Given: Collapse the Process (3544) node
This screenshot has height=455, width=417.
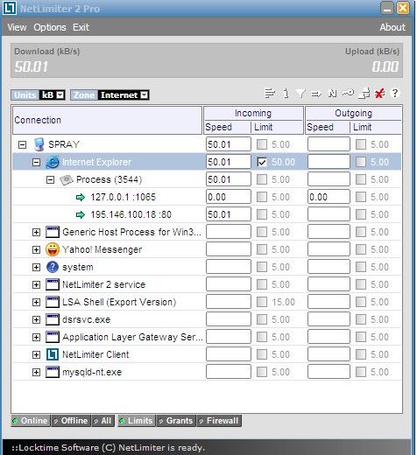Looking at the screenshot, I should tap(50, 179).
